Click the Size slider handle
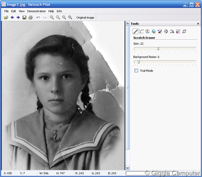Screen dimensions: 202x177 click(158, 49)
